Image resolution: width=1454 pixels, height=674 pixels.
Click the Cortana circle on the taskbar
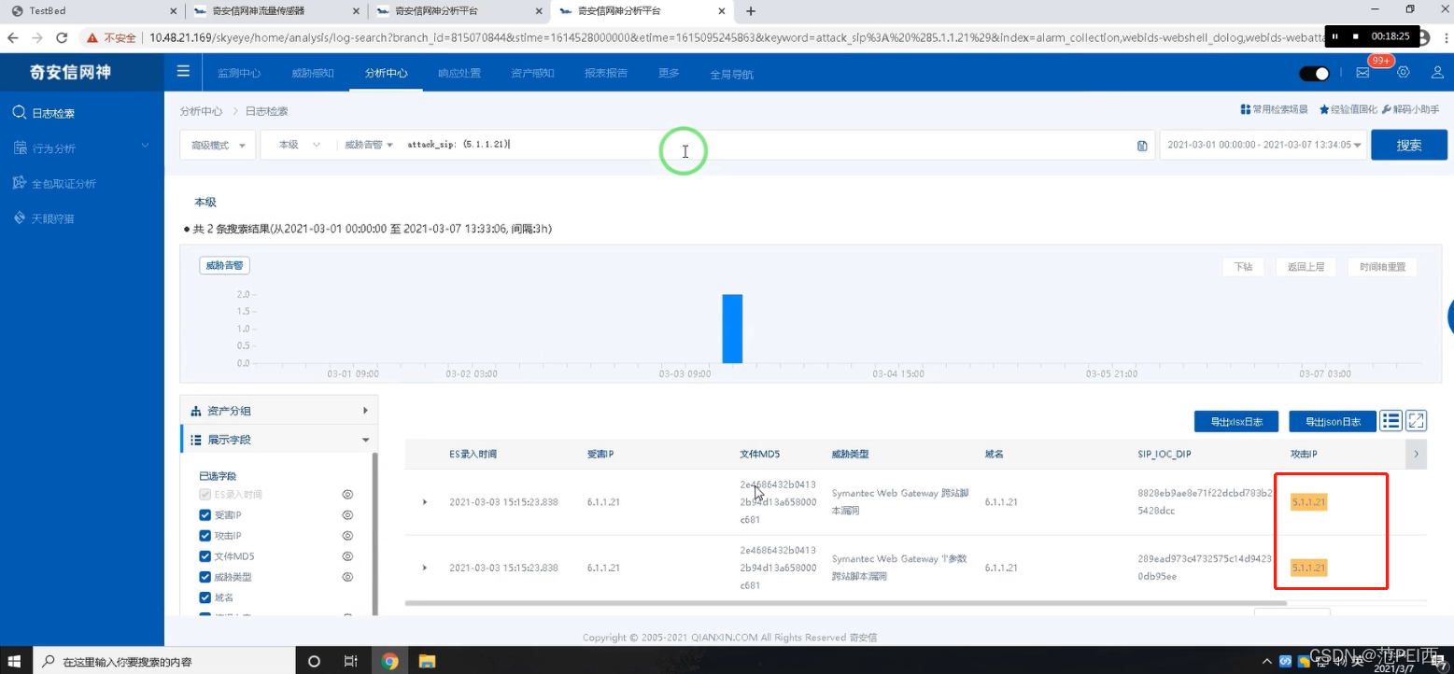coord(314,661)
